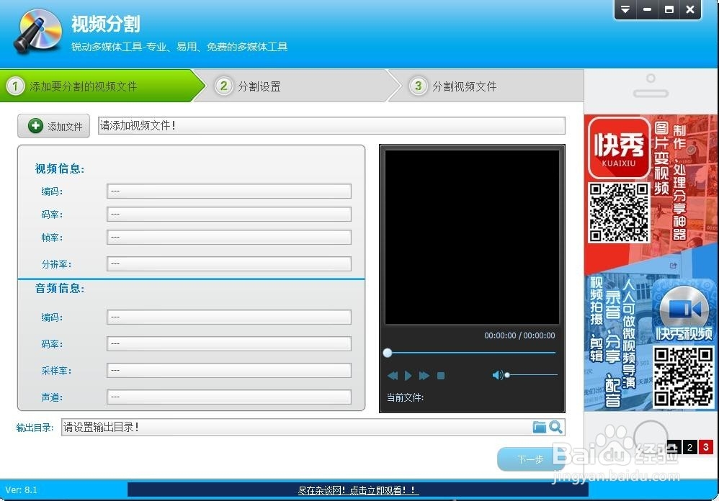Select the audio 编码 value field
The width and height of the screenshot is (719, 501).
[x=229, y=317]
